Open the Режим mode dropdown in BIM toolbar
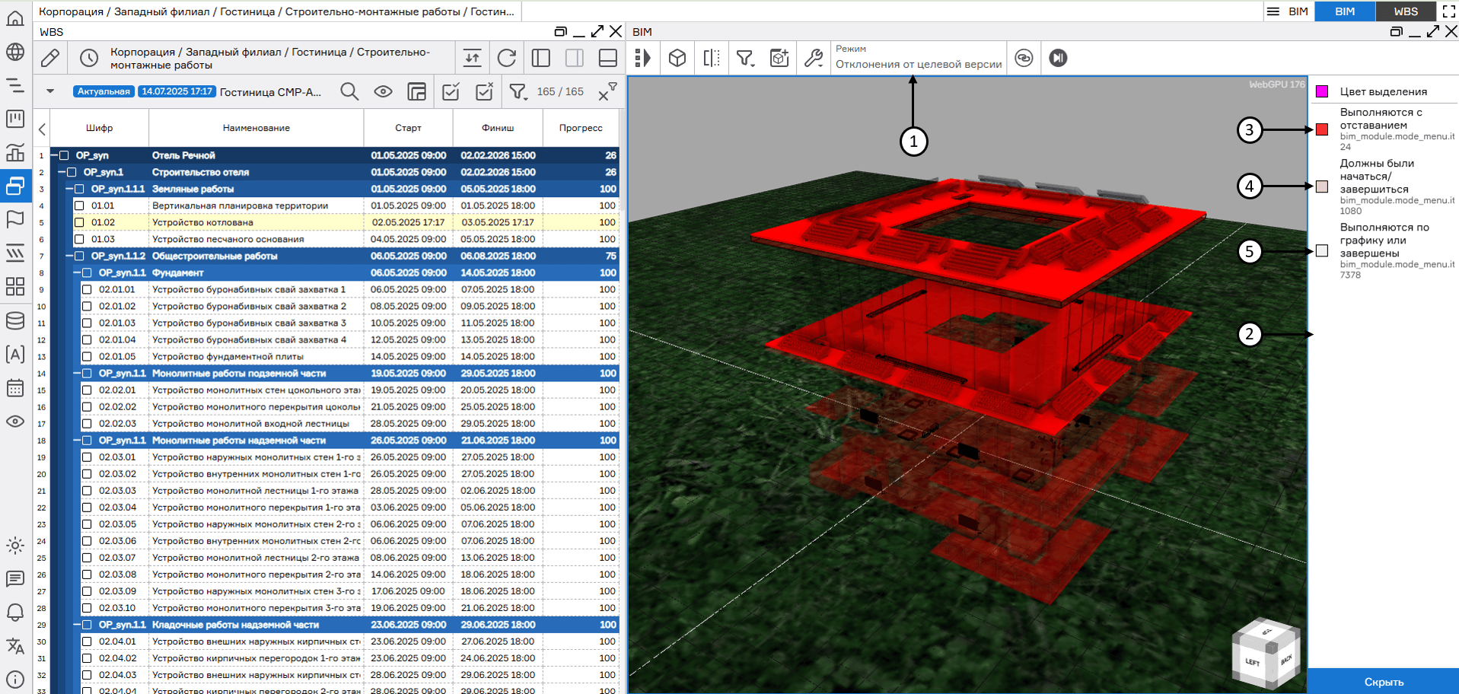Viewport: 1459px width, 694px height. [x=918, y=58]
